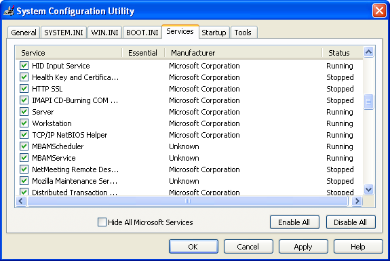Toggle Distributed Transaction service checkbox

point(24,192)
